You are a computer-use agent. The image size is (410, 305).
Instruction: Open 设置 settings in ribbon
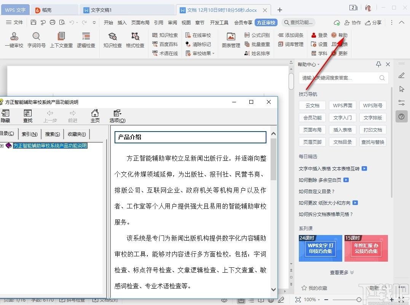click(x=319, y=44)
